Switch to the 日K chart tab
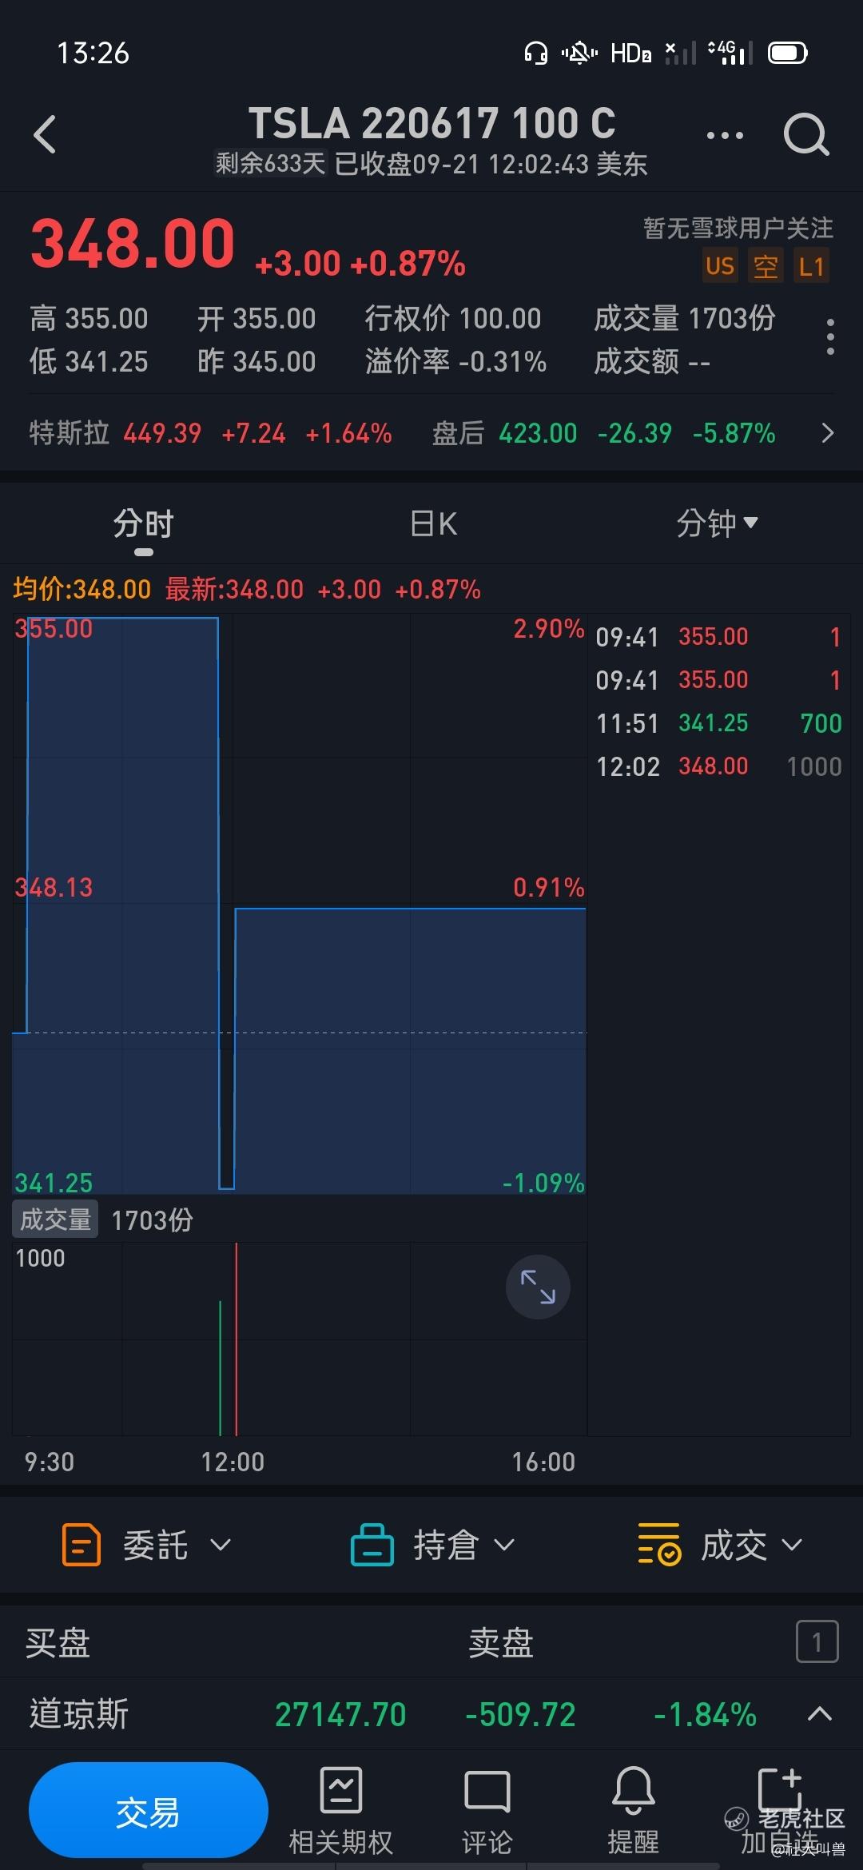The height and width of the screenshot is (1870, 863). (433, 524)
